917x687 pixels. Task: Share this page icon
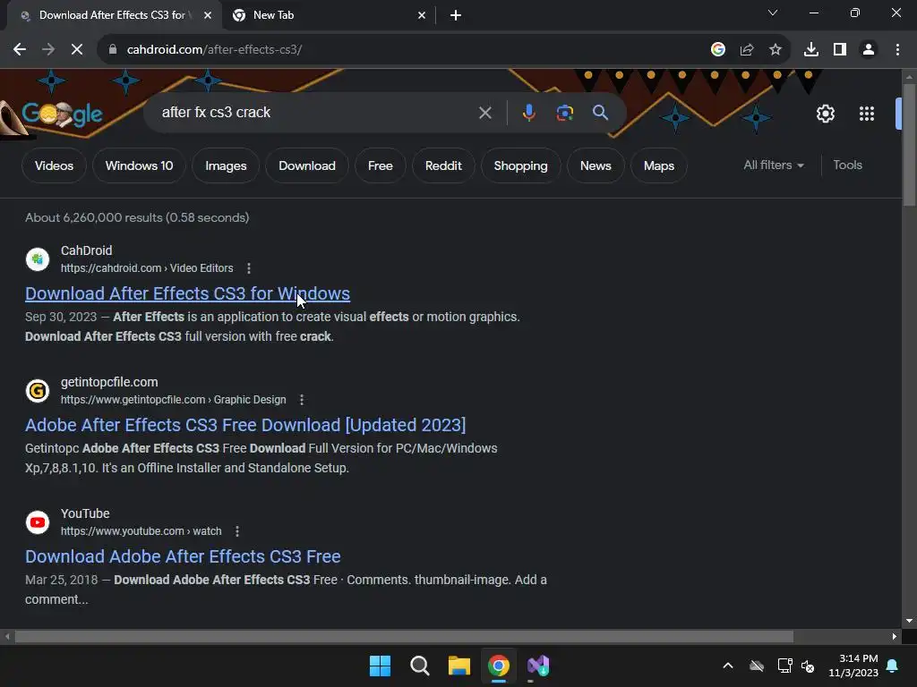747,50
